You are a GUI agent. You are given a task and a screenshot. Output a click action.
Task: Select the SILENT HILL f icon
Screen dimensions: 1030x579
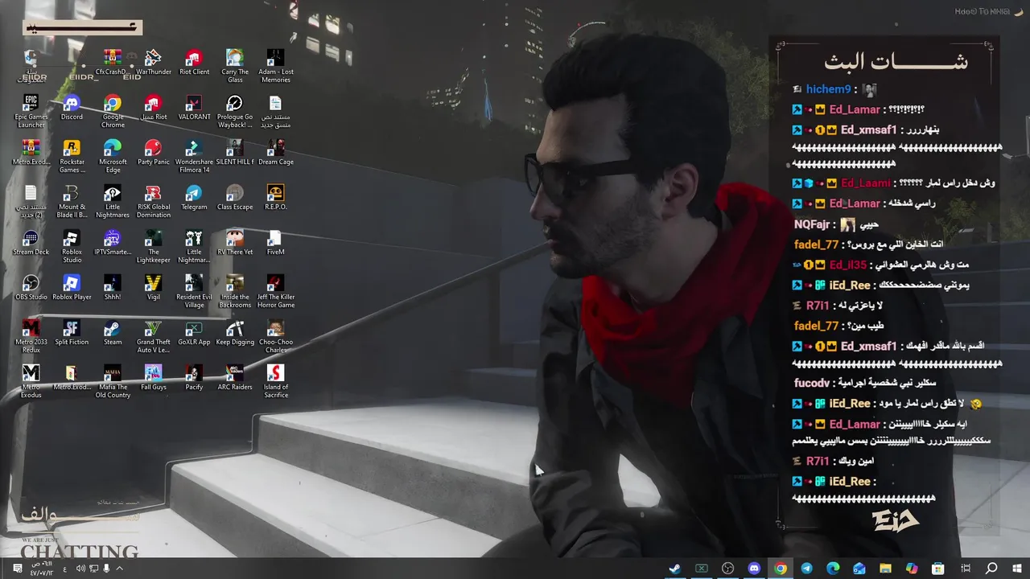point(235,153)
